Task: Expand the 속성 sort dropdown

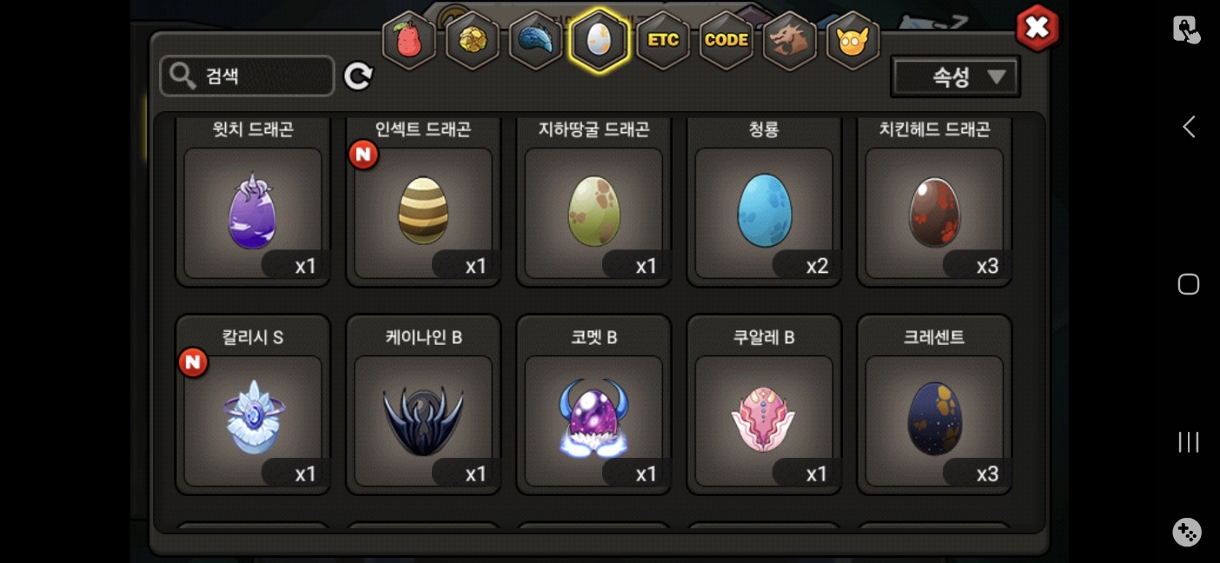Action: click(x=956, y=77)
